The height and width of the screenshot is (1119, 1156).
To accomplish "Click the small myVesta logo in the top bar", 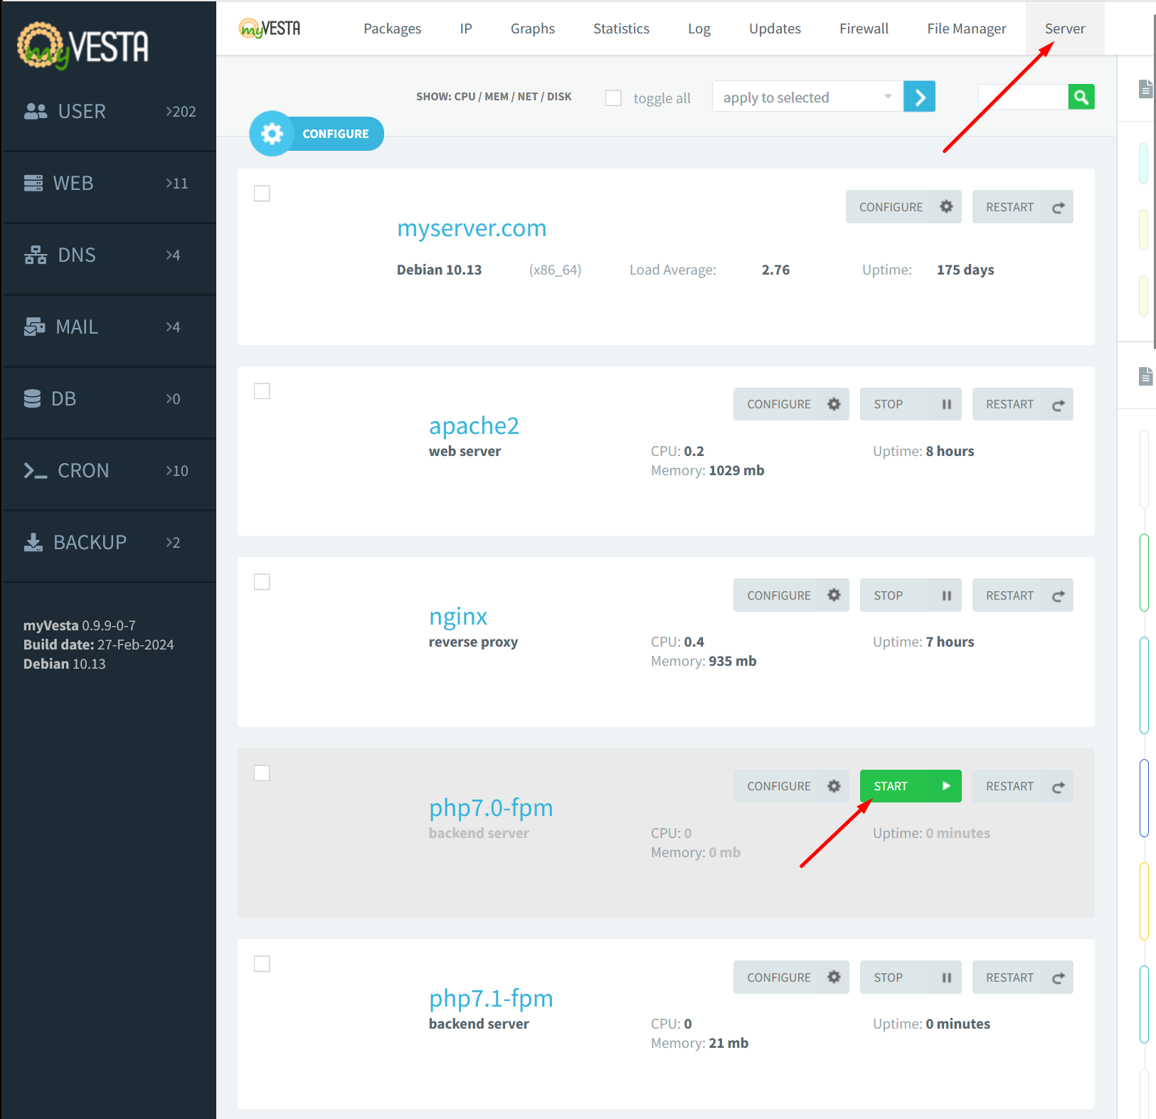I will 270,28.
